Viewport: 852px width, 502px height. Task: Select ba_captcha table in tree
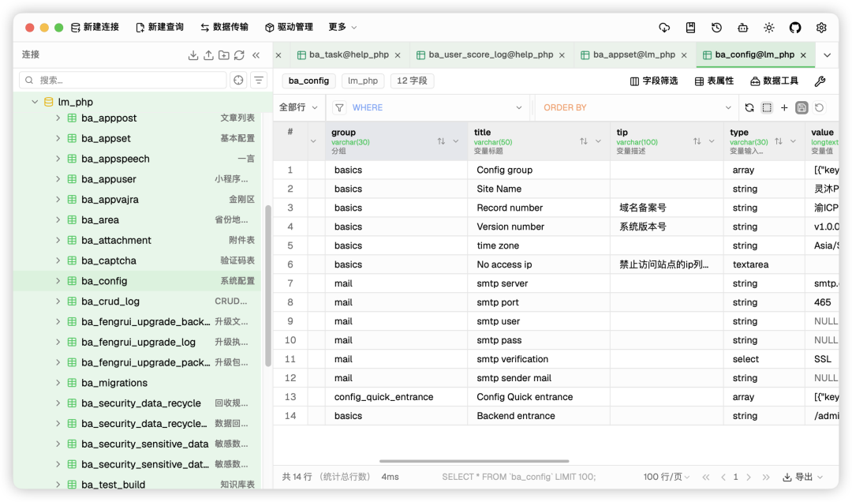(137, 260)
